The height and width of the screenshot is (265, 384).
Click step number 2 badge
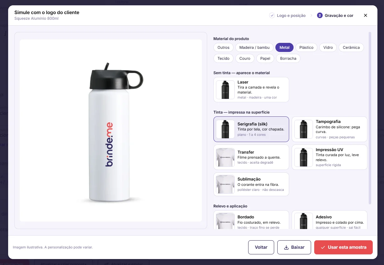pos(320,15)
